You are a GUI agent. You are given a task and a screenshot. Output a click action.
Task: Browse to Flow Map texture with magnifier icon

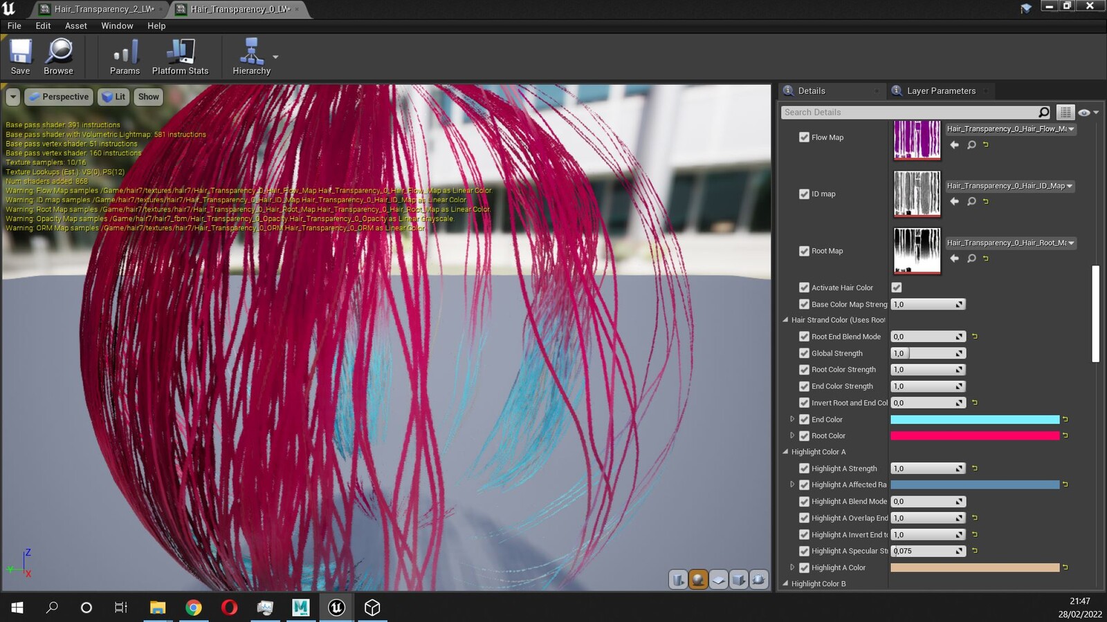[x=971, y=145]
